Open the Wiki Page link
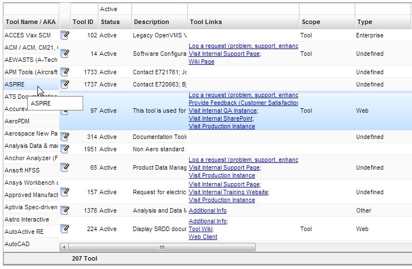Image resolution: width=412 pixels, height=269 pixels. coord(202,62)
